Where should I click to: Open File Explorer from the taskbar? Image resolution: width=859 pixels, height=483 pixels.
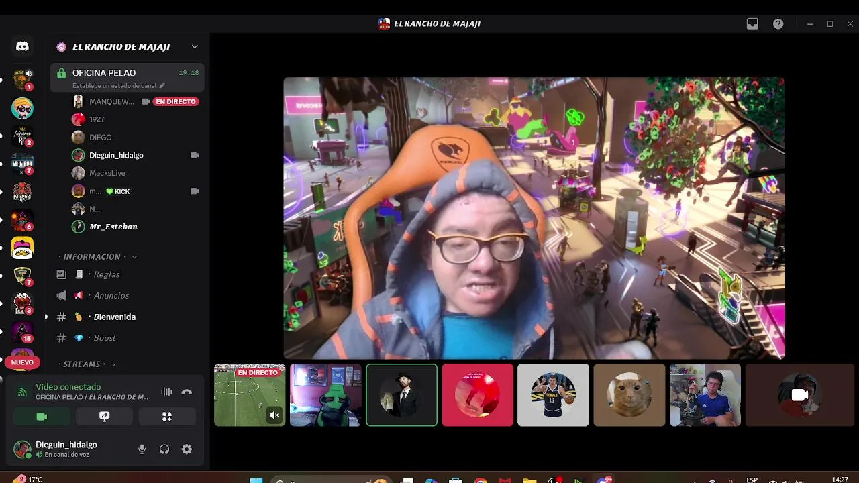[x=529, y=480]
